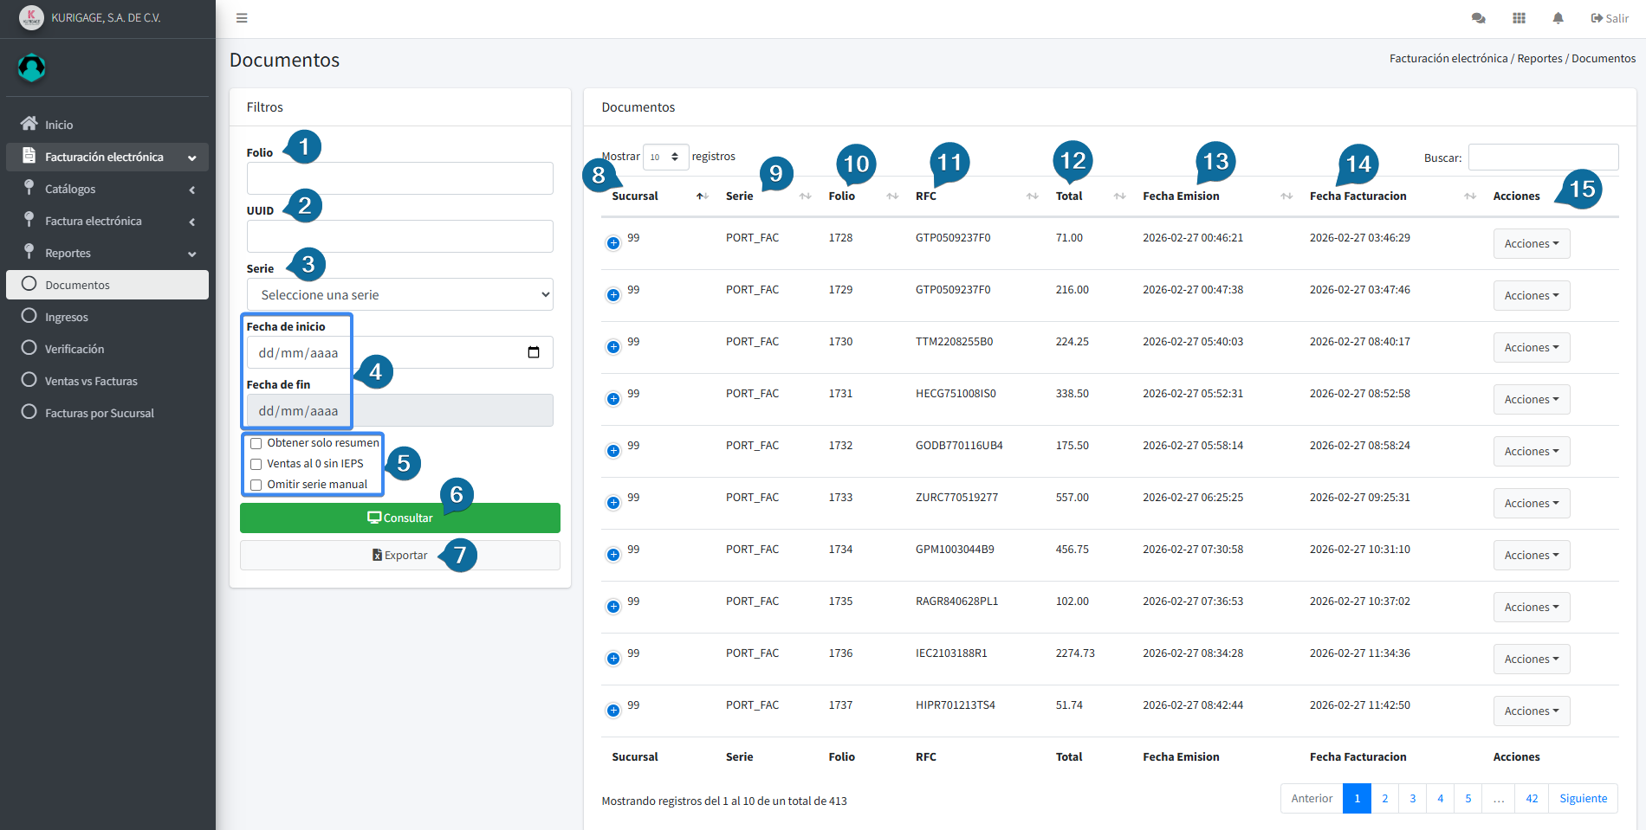Open the apps grid icon
The image size is (1646, 830).
click(x=1519, y=18)
